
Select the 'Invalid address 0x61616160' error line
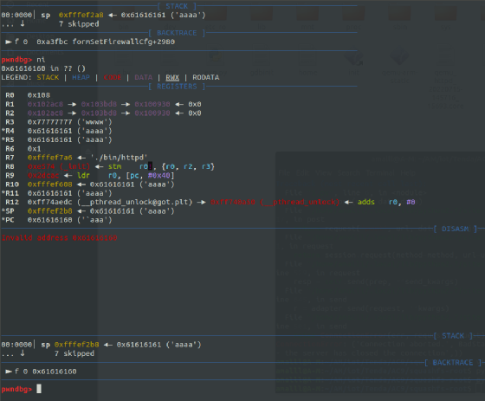pyautogui.click(x=60, y=237)
